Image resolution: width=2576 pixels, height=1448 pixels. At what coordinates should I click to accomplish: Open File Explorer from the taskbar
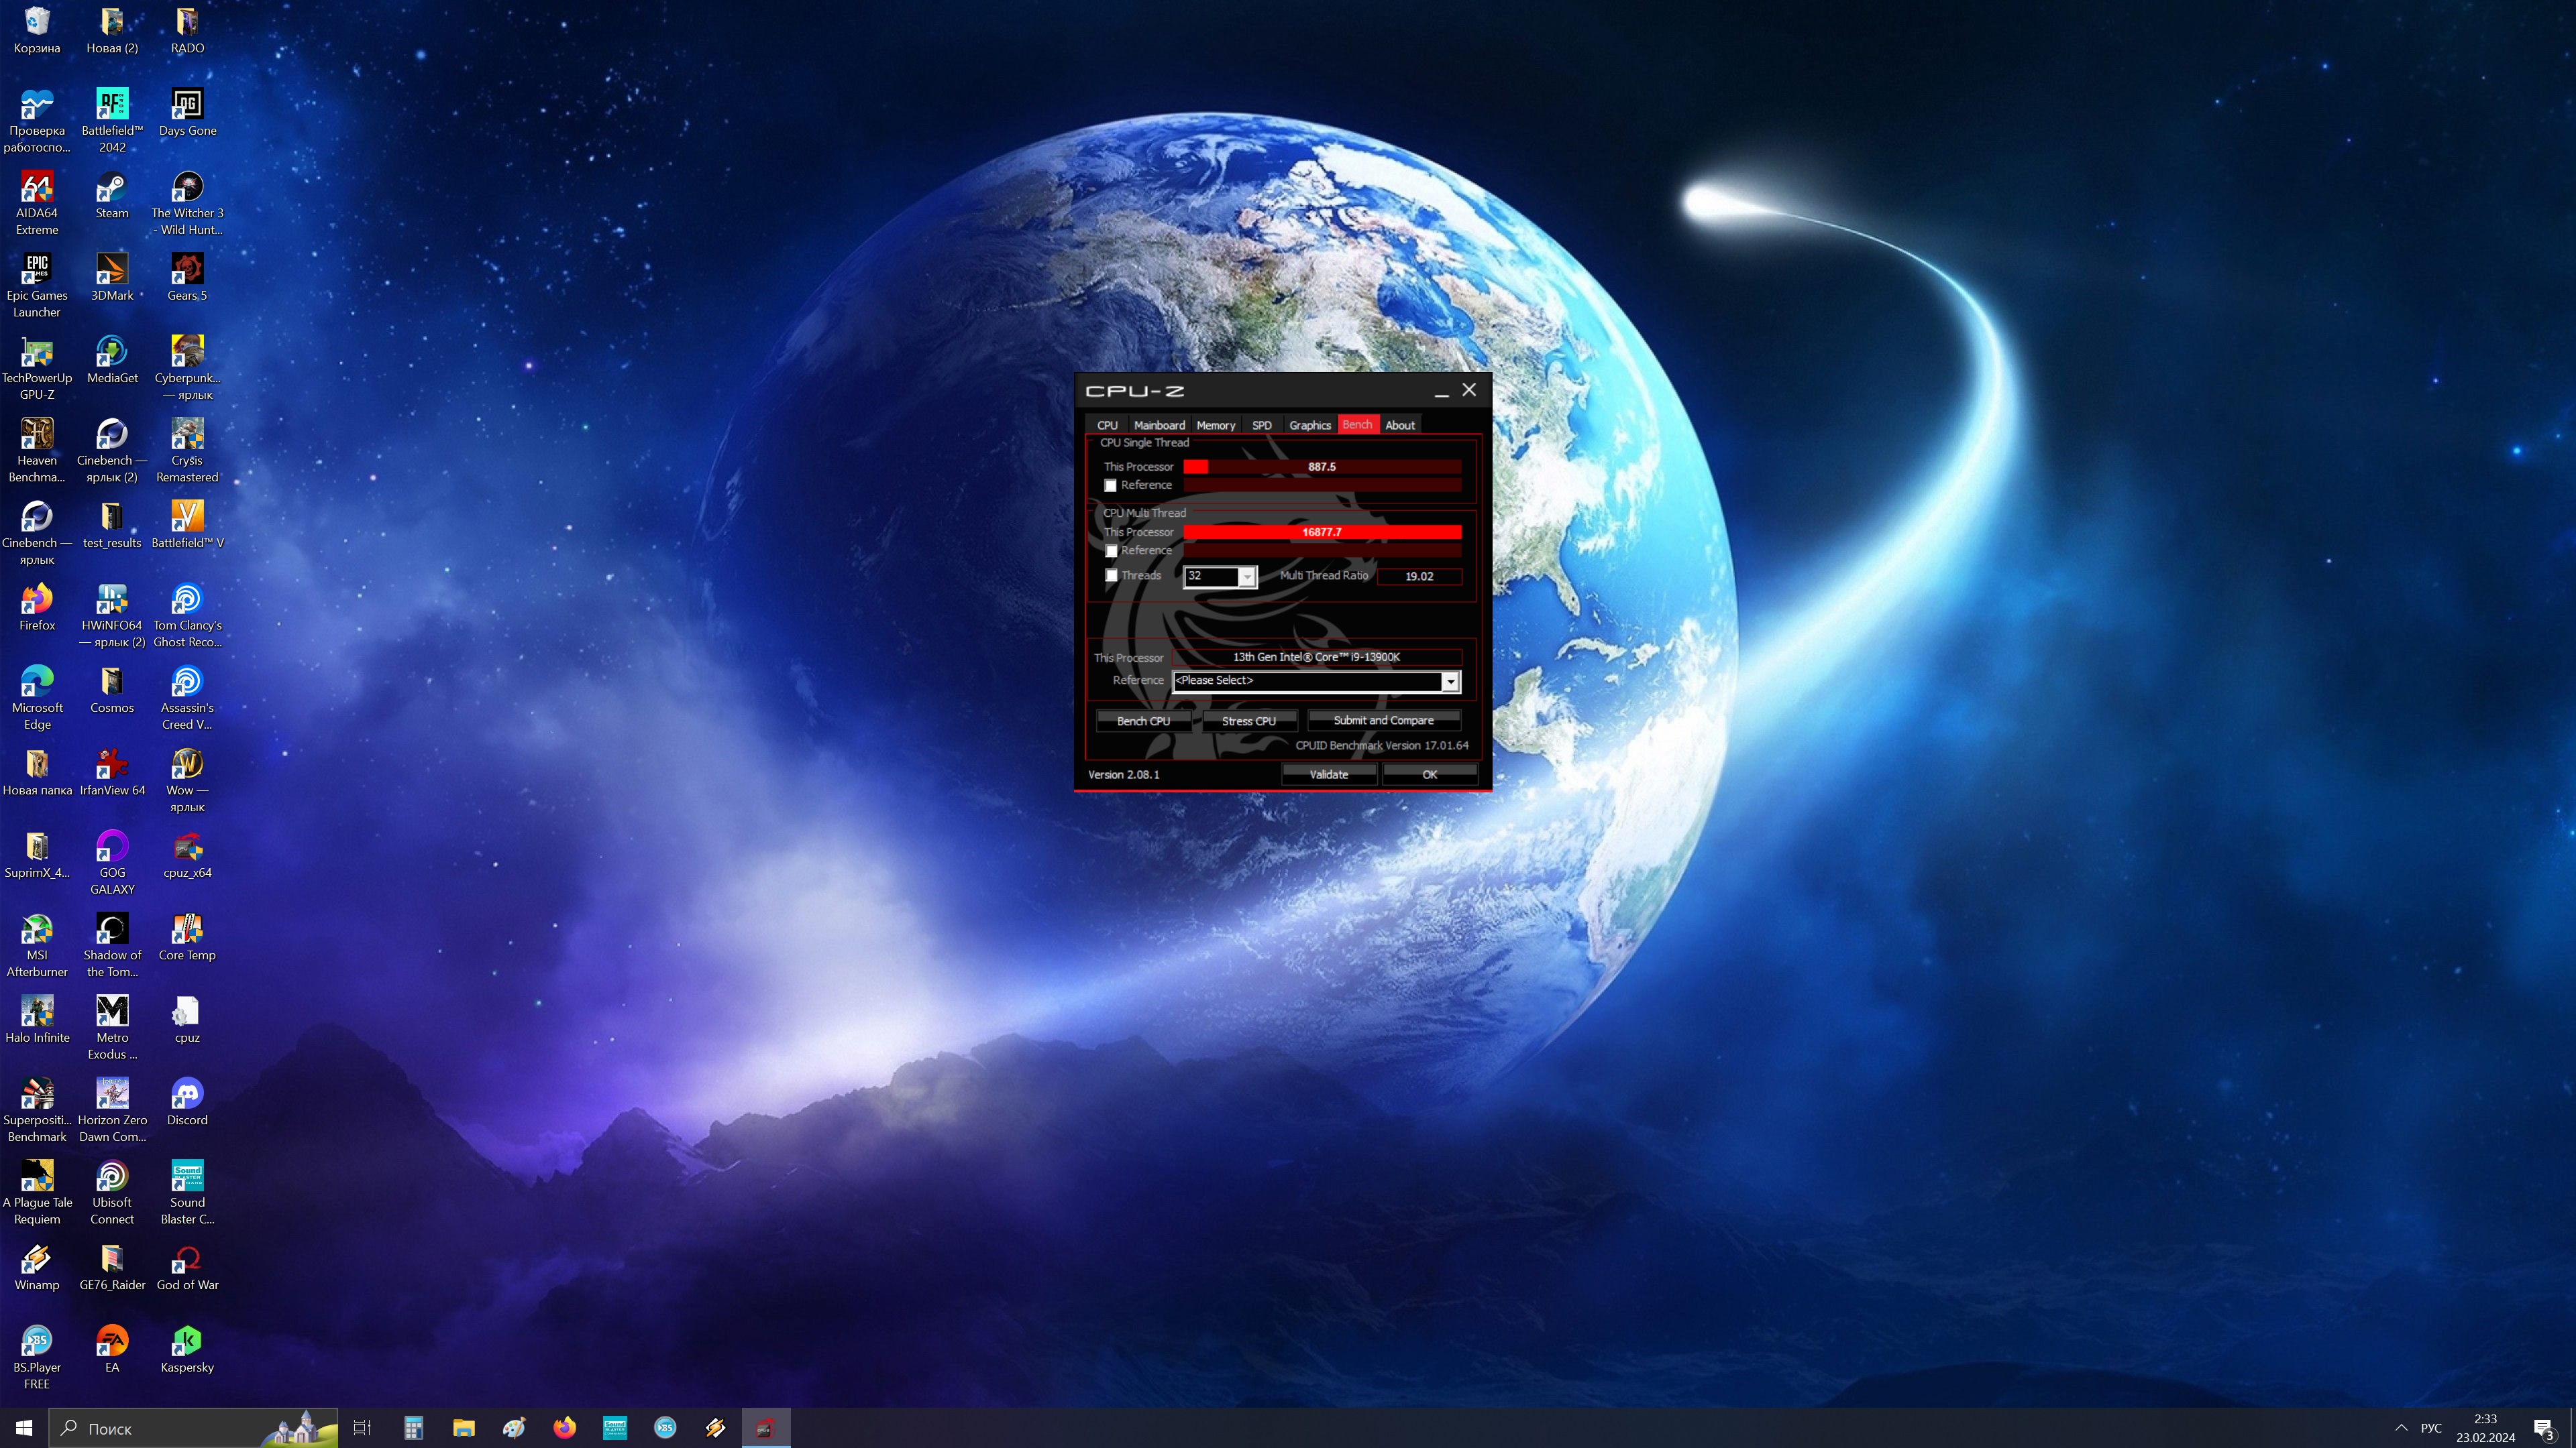click(463, 1428)
